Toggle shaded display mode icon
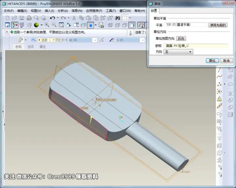236x188 pixels. pyautogui.click(x=132, y=25)
